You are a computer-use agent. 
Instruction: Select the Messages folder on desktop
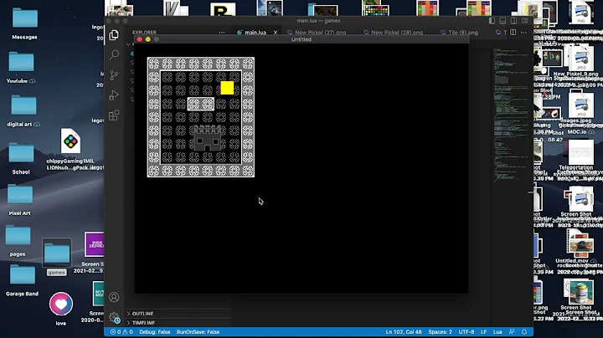[24, 23]
